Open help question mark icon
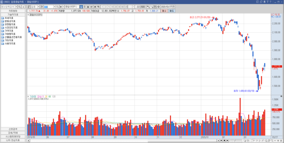 [270, 2]
